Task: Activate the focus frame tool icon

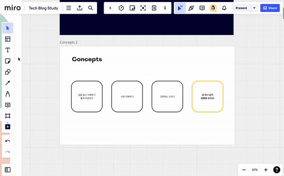Action: click(x=143, y=8)
